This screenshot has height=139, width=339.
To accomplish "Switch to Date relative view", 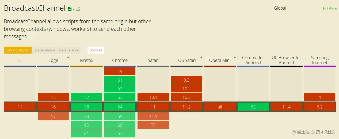I will pyautogui.click(x=69, y=50).
